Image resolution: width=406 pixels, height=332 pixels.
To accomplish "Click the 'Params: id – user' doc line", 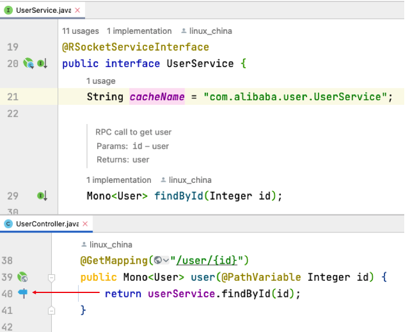I will pyautogui.click(x=133, y=146).
